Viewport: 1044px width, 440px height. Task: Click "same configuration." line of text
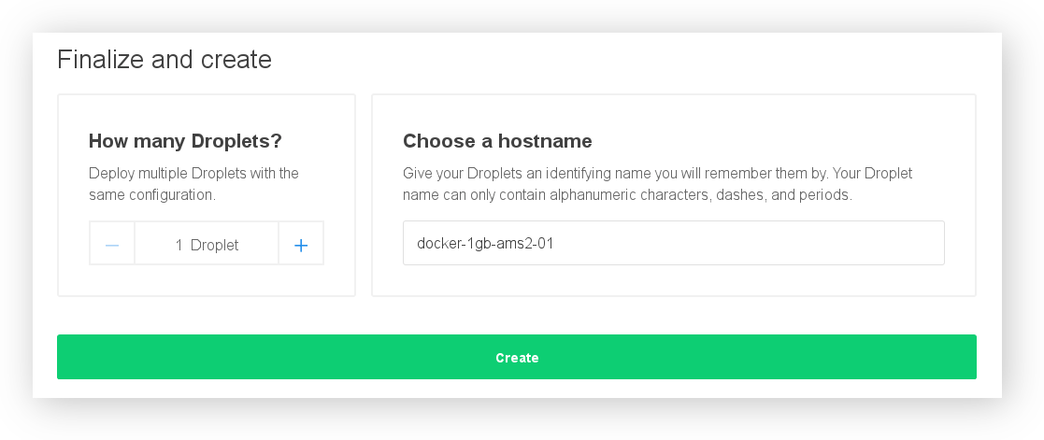[x=152, y=195]
